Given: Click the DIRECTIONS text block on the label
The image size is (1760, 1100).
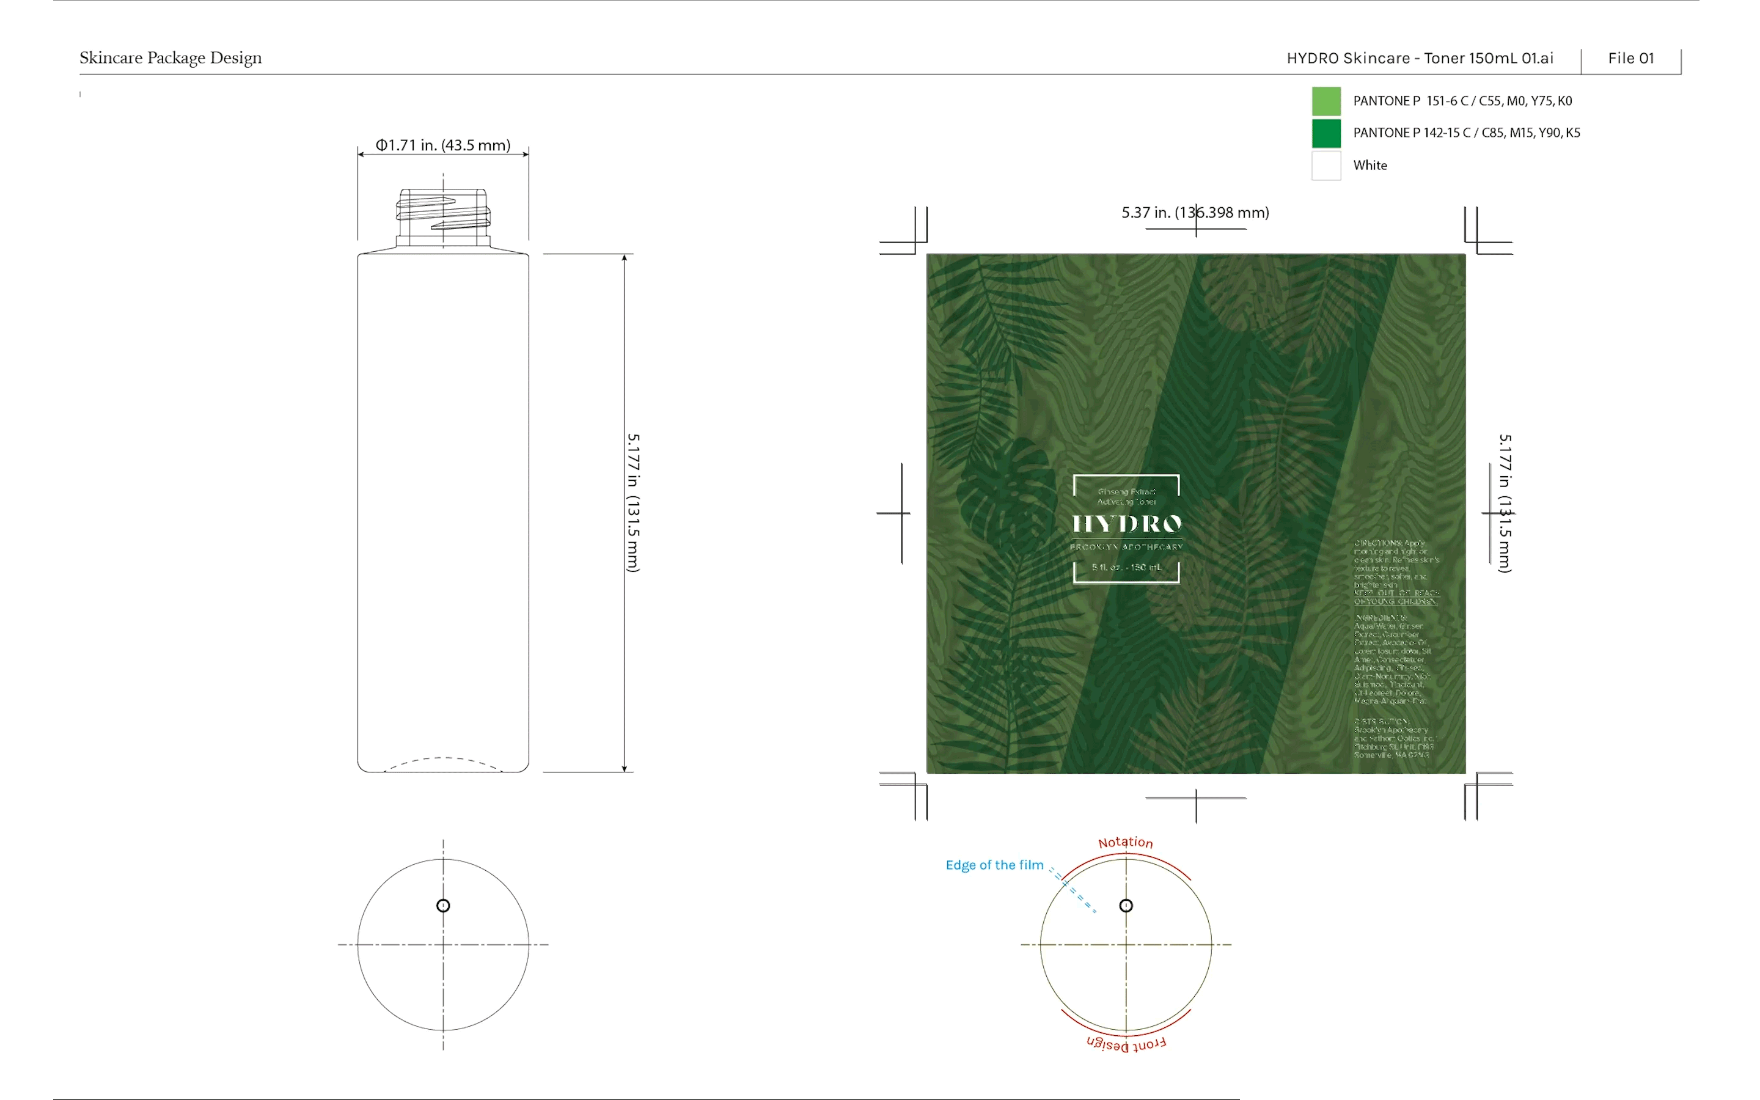Looking at the screenshot, I should click(1396, 564).
